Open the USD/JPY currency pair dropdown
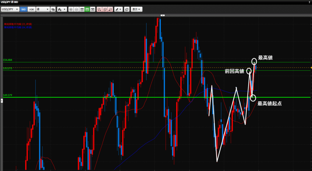 click(x=10, y=9)
